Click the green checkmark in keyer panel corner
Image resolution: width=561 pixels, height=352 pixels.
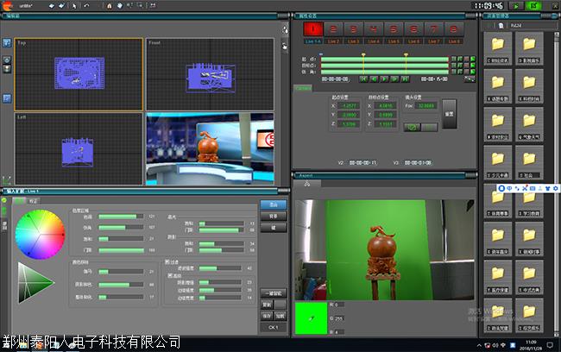5,200
